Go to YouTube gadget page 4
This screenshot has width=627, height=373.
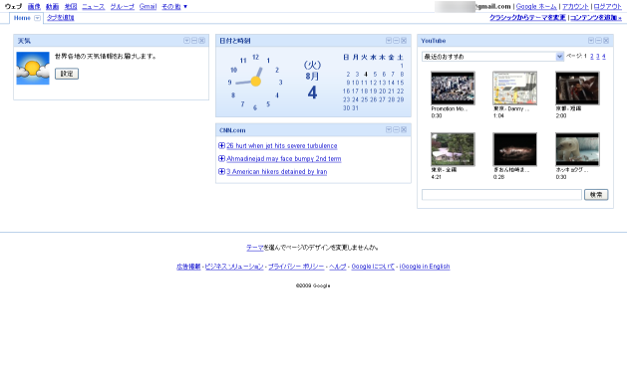point(604,57)
